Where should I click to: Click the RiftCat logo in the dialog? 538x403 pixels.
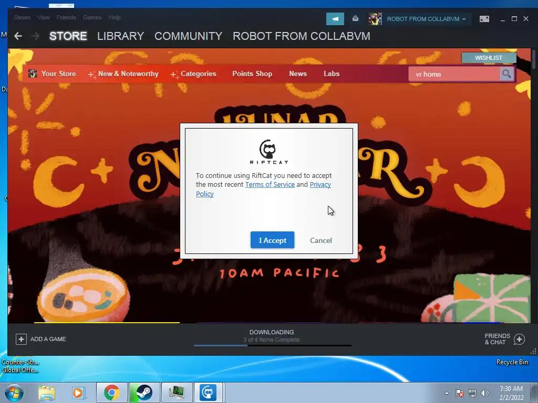[x=268, y=152]
